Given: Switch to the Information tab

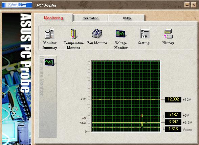Looking at the screenshot, I should (90, 18).
